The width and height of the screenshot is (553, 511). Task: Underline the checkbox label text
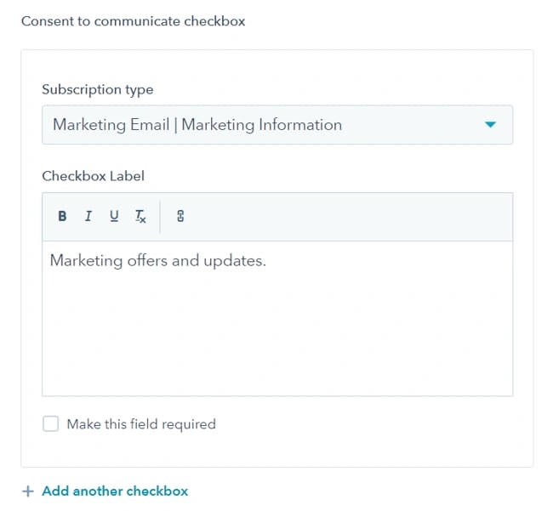114,217
